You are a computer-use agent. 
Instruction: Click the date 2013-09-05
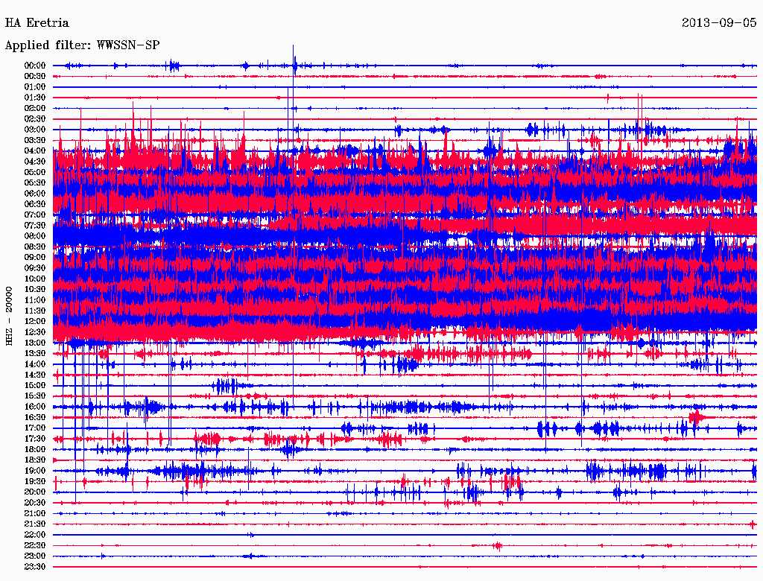point(719,23)
